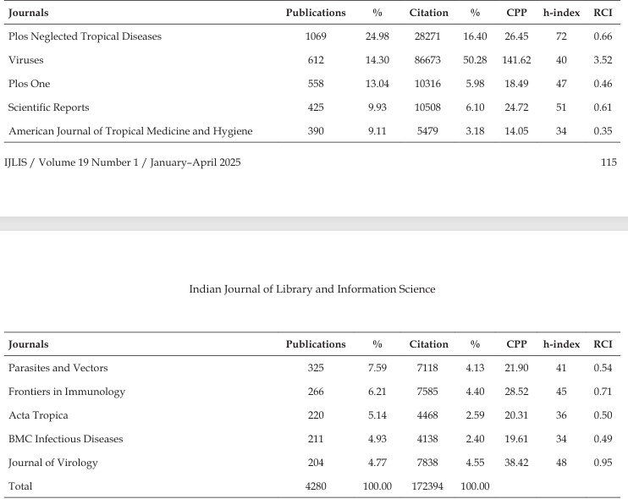
Task: Click BMC Infectious Diseases journal name
Action: 66,439
